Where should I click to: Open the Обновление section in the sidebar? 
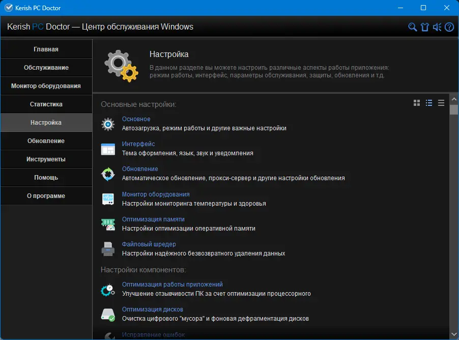[x=46, y=140]
